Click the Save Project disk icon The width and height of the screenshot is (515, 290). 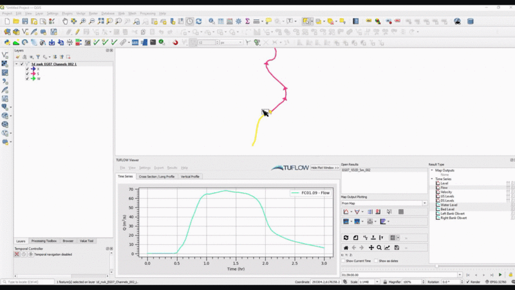coord(25,21)
